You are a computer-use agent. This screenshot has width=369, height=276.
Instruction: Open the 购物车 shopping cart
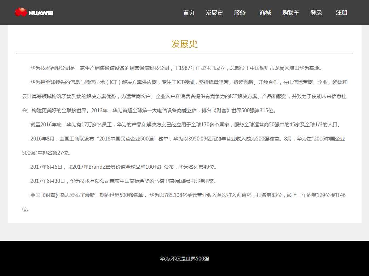tap(290, 13)
